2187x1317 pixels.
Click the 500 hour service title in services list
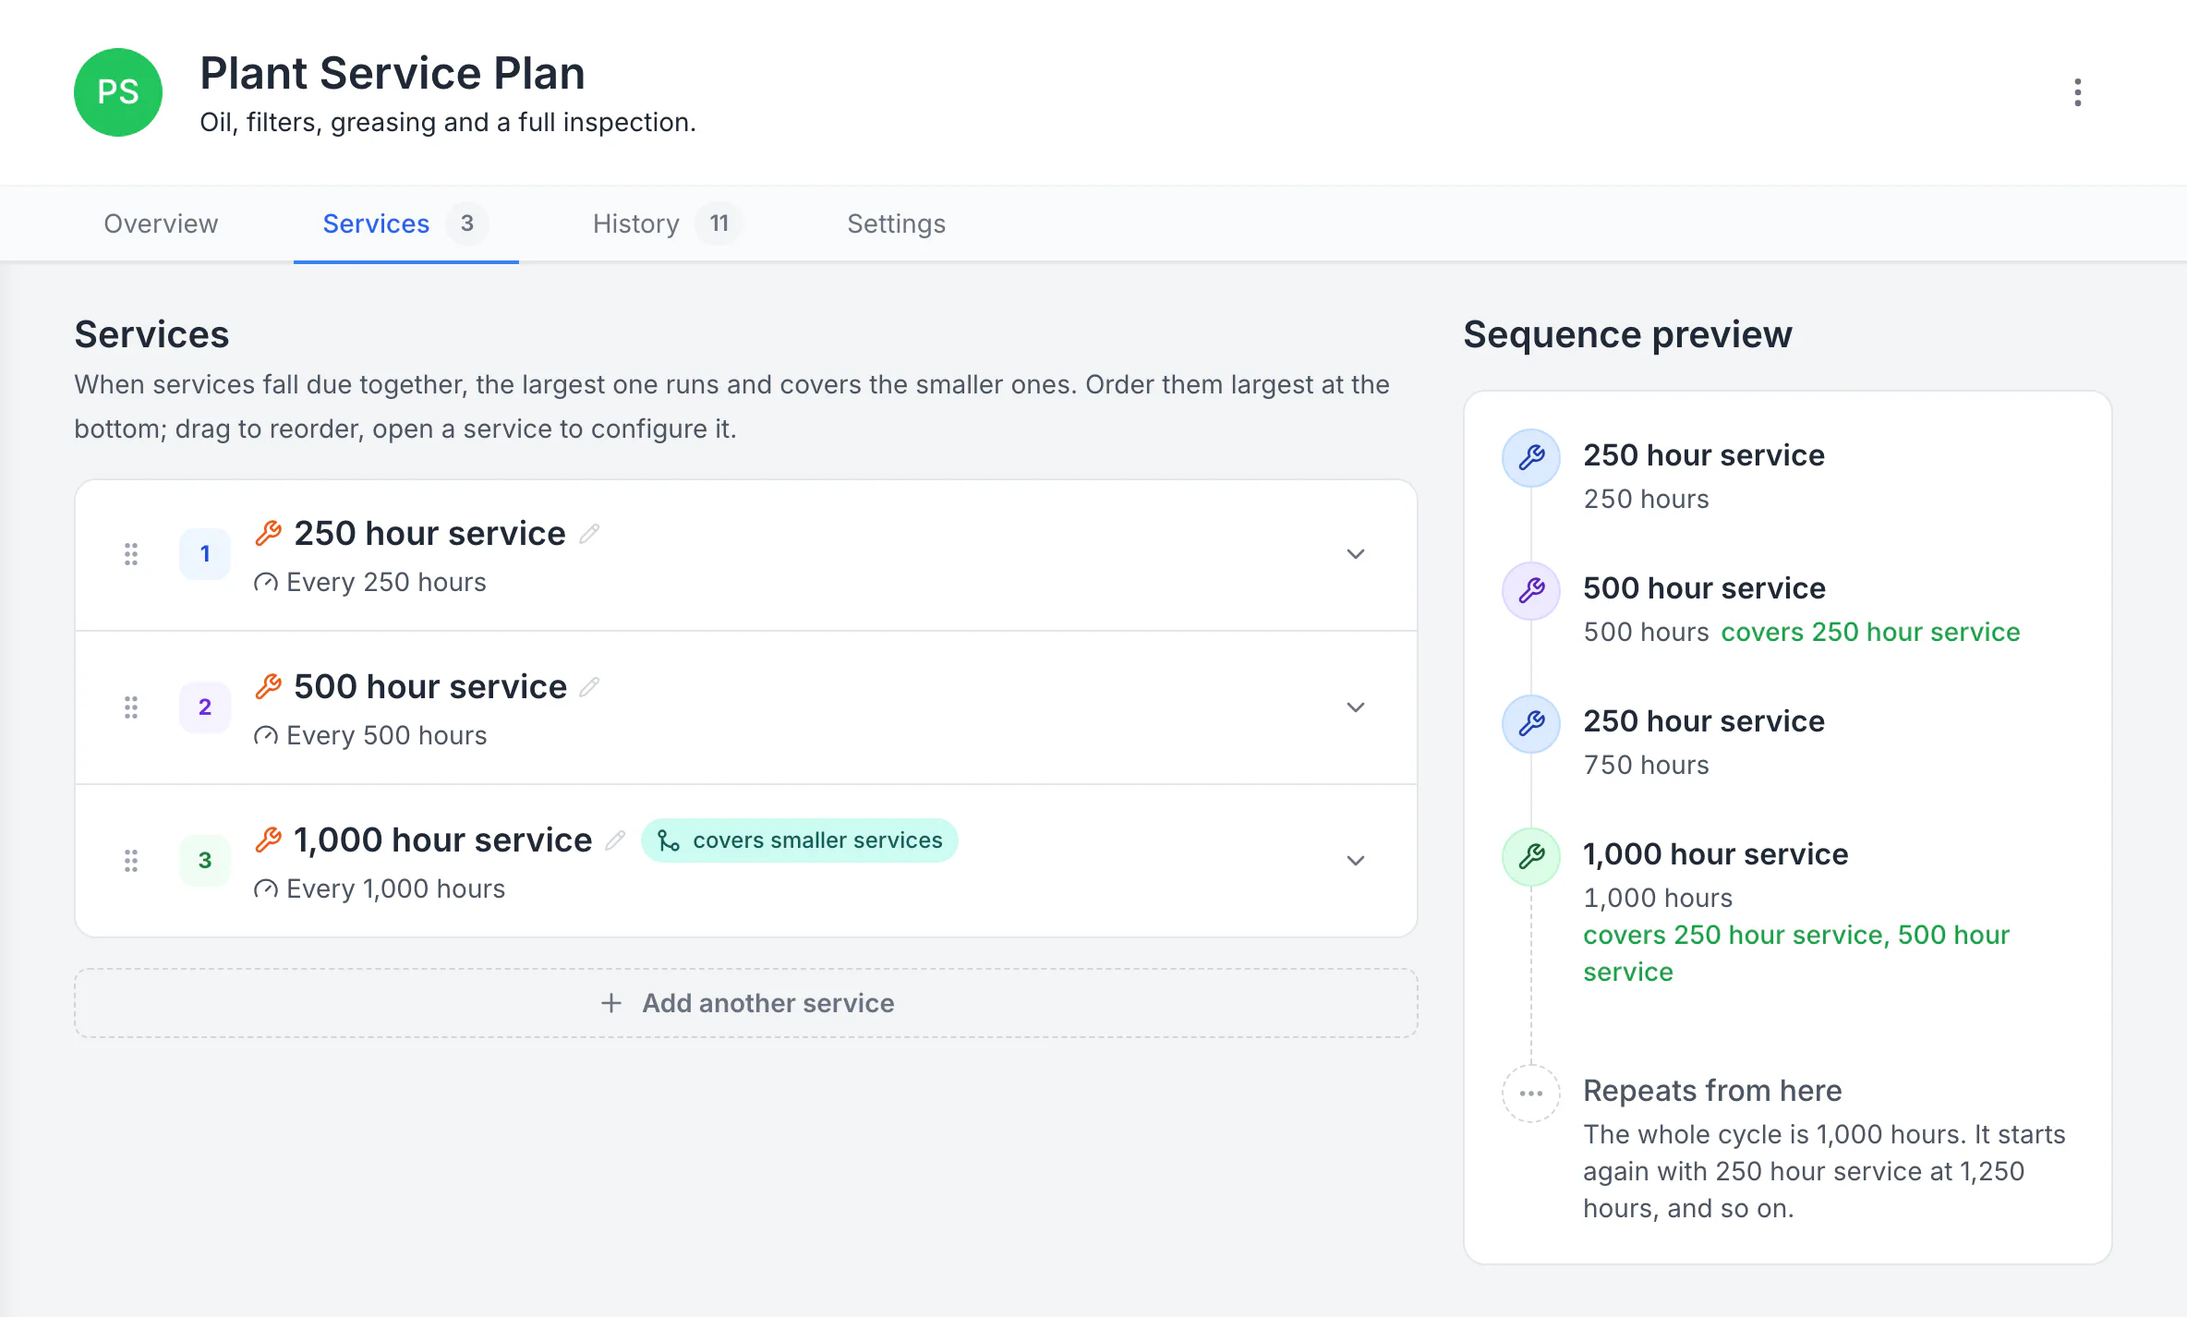click(x=430, y=687)
